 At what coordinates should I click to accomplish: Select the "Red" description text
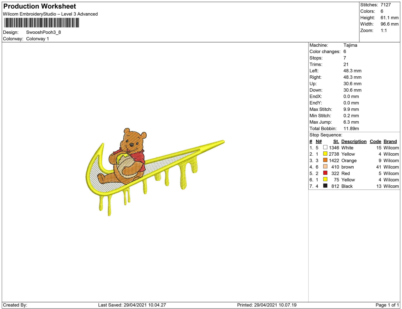346,173
